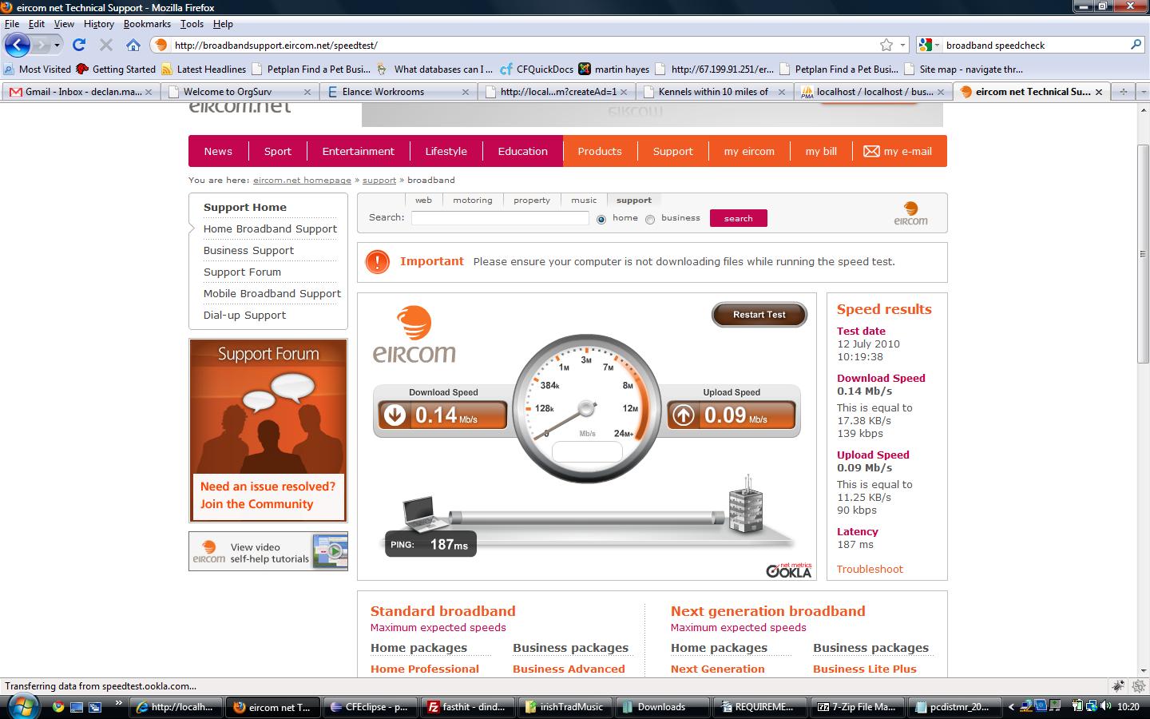
Task: Open the Windows Start menu orb
Action: coord(22,706)
